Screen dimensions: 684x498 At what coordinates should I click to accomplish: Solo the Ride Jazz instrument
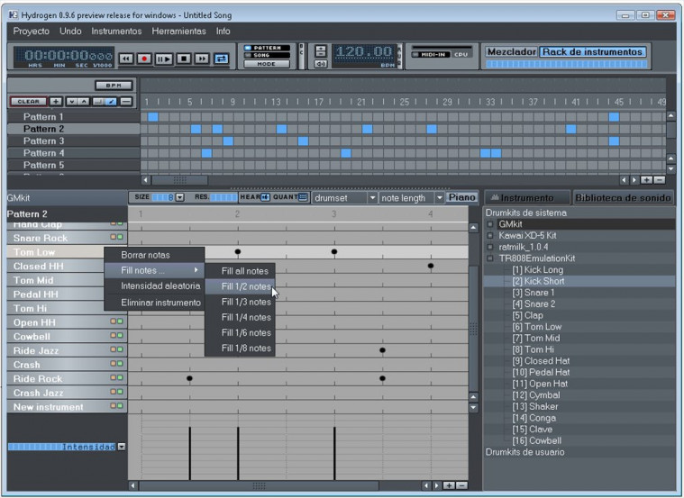[120, 349]
